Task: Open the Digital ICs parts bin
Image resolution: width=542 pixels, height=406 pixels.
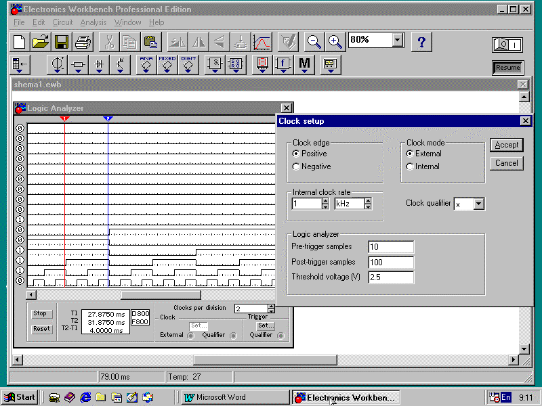Action: pos(188,64)
